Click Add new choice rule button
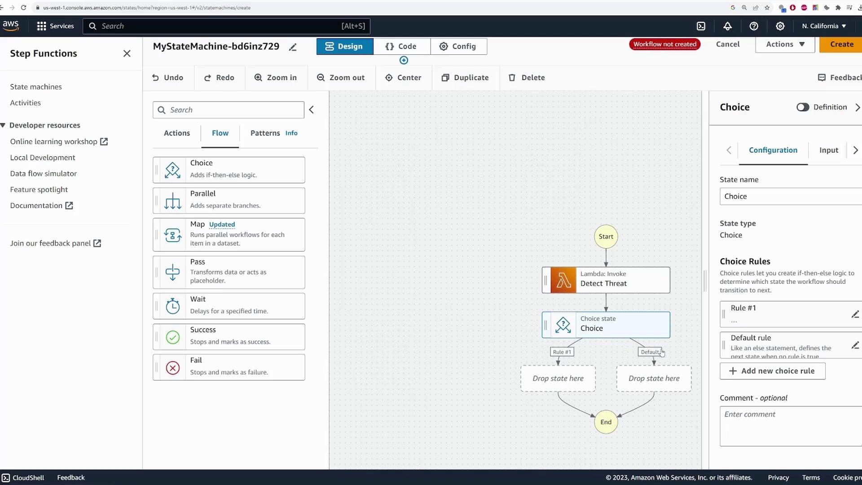This screenshot has height=485, width=862. [x=772, y=371]
